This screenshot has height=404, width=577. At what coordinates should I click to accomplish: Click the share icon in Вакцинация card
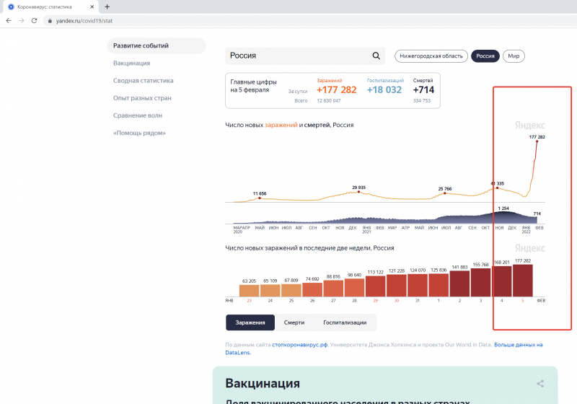540,384
